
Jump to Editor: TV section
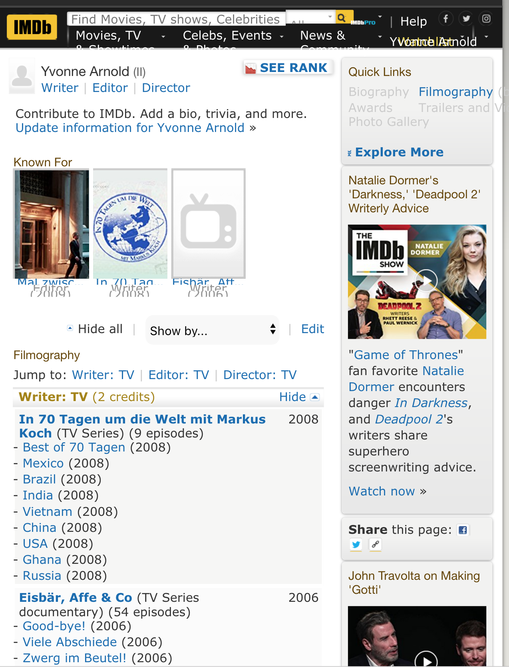[x=179, y=375]
